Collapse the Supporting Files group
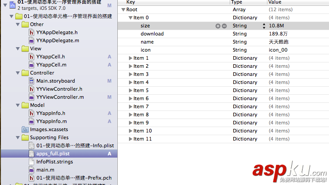Viewport: 329px width, 185px height. [x=18, y=138]
